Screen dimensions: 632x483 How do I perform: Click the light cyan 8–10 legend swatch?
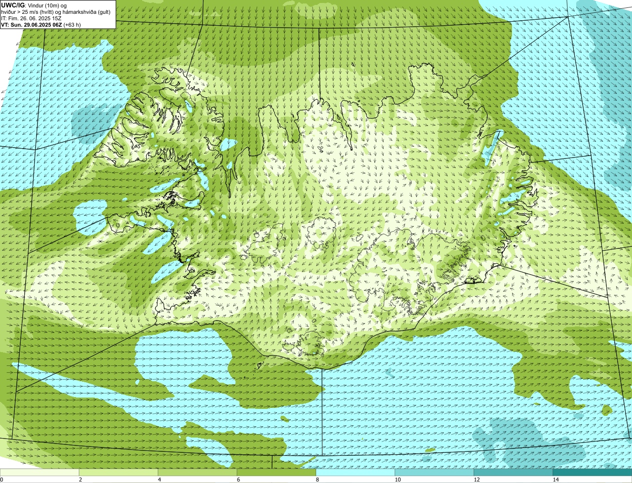point(355,472)
